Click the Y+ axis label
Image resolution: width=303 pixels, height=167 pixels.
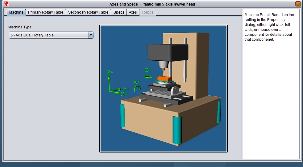tap(126, 89)
